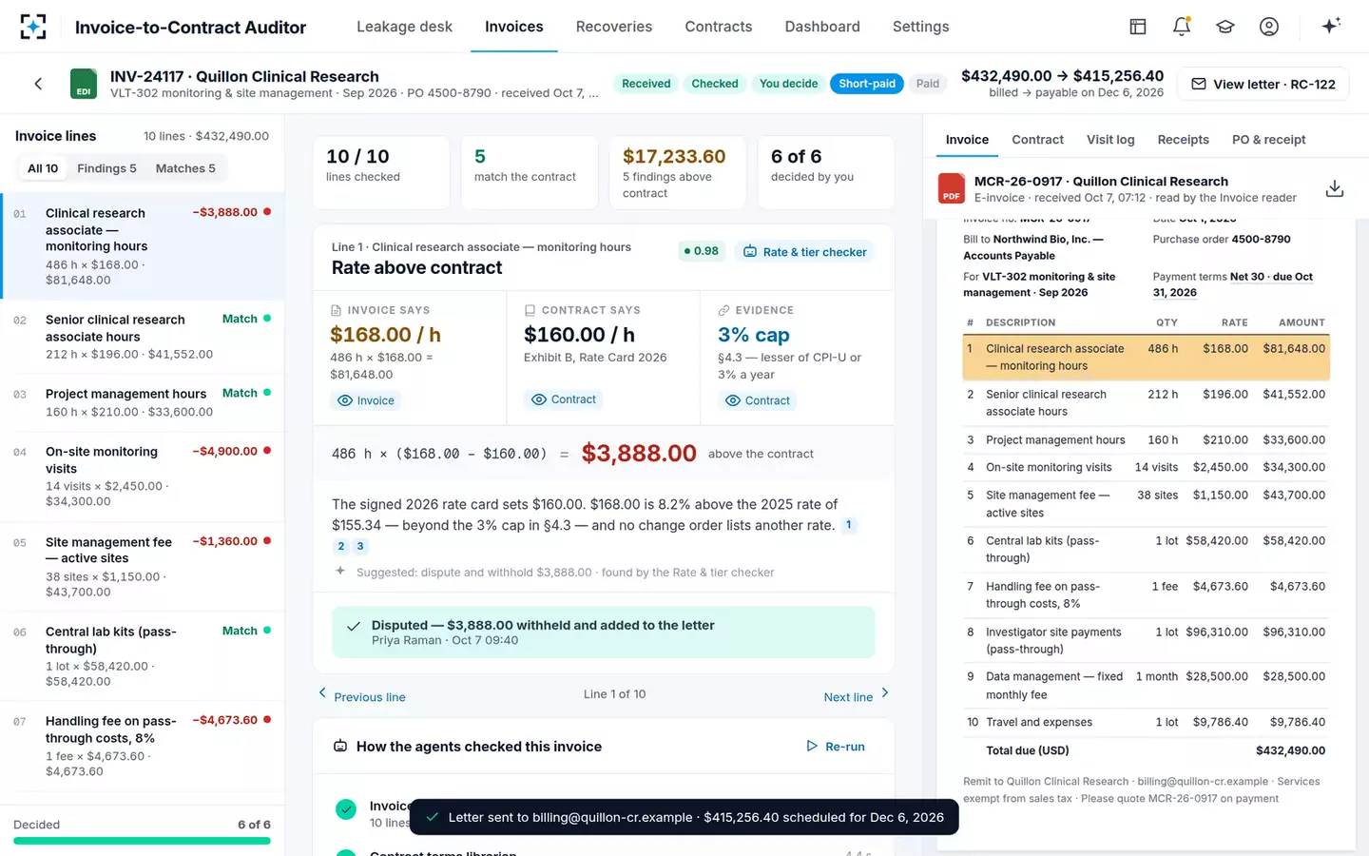This screenshot has width=1369, height=856.
Task: Click the book icon next to CONTRACT SAYS
Action: tap(530, 310)
